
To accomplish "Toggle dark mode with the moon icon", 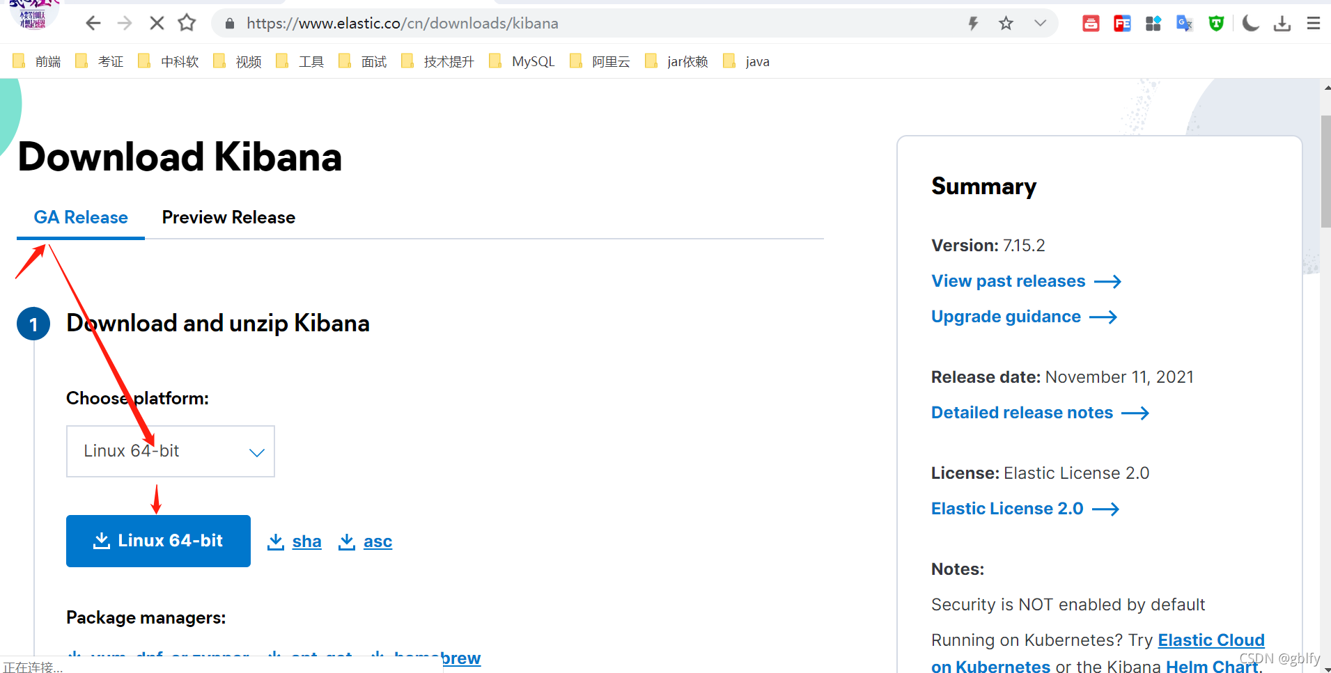I will pyautogui.click(x=1250, y=23).
